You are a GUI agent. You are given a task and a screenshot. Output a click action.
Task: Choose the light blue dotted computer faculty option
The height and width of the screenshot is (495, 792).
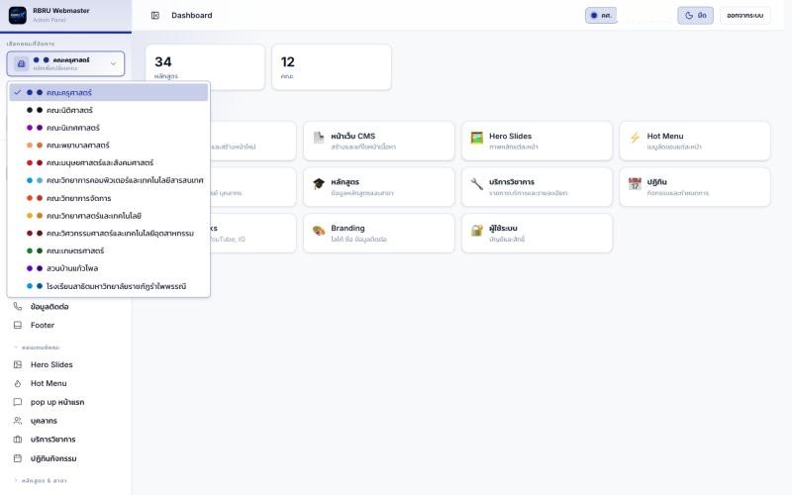tap(109, 180)
